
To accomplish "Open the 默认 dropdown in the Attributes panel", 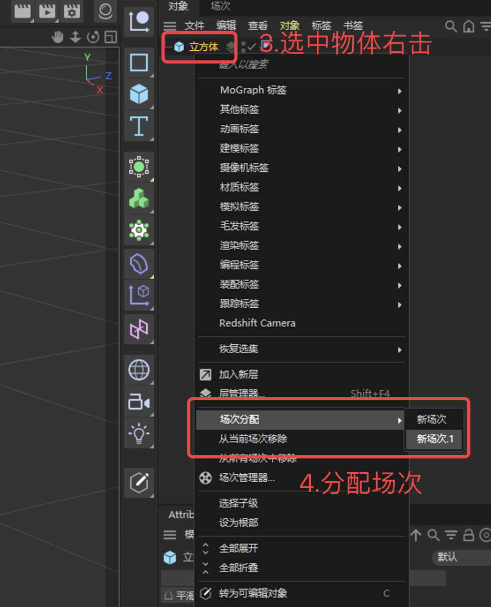I will click(x=460, y=557).
